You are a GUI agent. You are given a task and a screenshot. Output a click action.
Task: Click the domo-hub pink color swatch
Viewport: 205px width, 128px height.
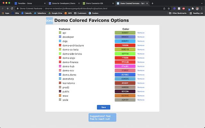(x=125, y=66)
